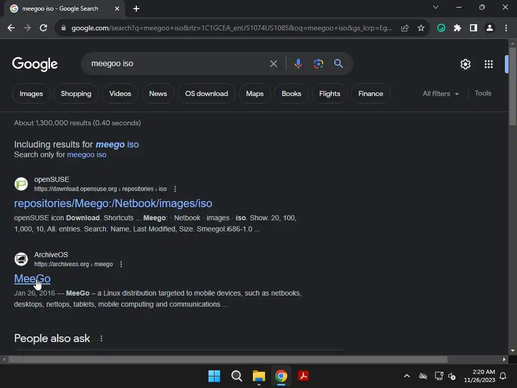Click the ArchiveOS site favicon
The height and width of the screenshot is (388, 517).
[x=21, y=259]
